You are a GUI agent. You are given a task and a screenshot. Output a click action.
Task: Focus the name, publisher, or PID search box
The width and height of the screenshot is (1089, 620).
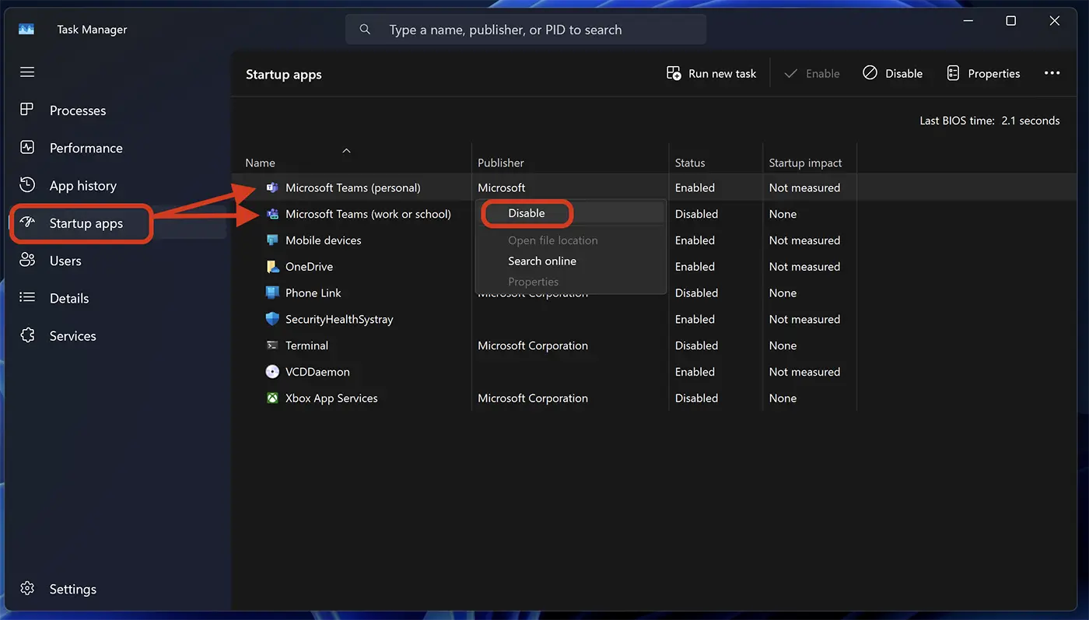(x=526, y=30)
